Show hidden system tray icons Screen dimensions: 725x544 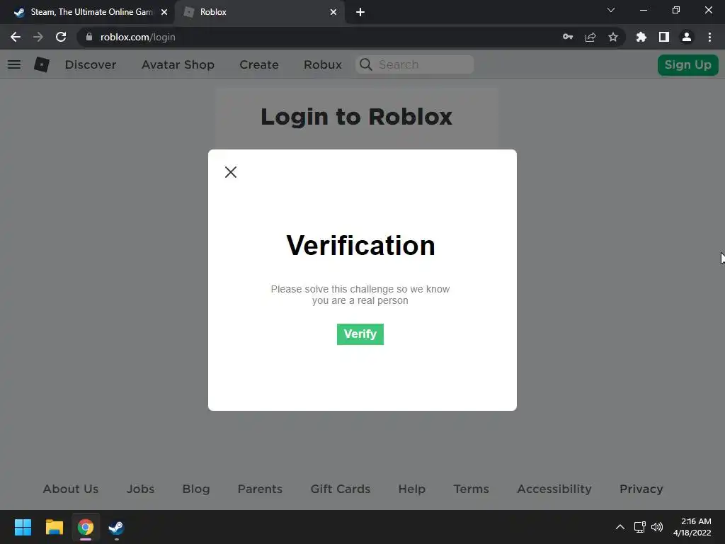[x=620, y=527]
